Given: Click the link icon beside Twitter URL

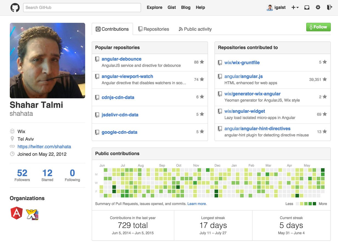Looking at the screenshot, I should pos(12,147).
